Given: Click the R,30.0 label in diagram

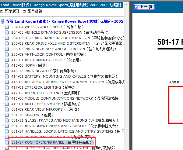Looking at the screenshot, I should pyautogui.click(x=174, y=82).
